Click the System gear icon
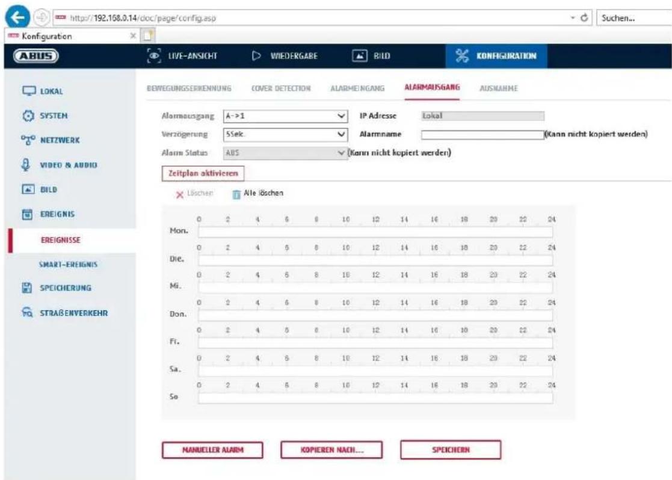The height and width of the screenshot is (480, 672). (28, 115)
